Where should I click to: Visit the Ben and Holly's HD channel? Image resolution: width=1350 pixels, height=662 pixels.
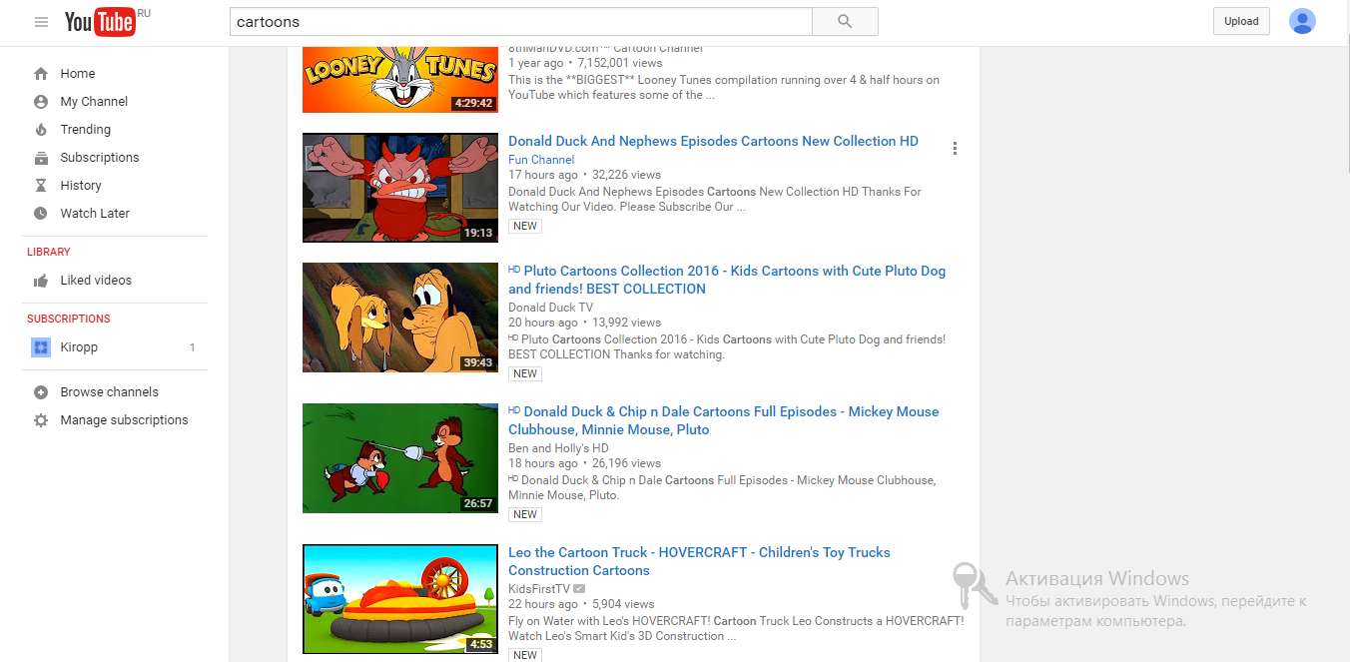click(558, 448)
